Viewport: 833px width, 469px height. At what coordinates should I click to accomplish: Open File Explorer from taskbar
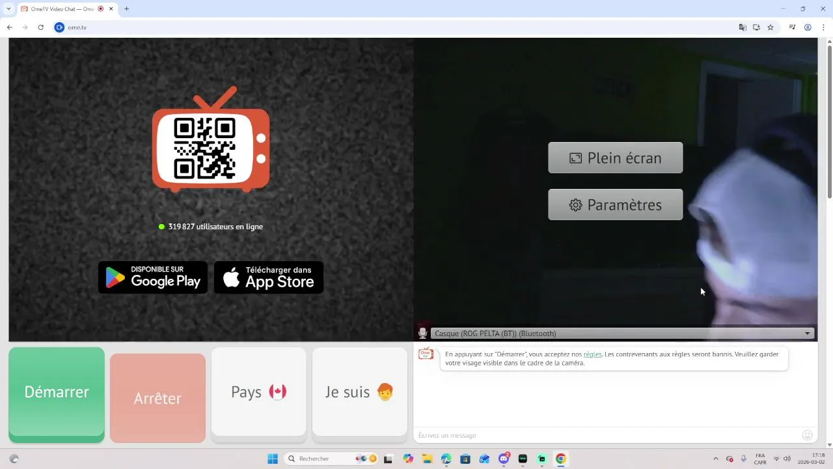click(x=427, y=459)
